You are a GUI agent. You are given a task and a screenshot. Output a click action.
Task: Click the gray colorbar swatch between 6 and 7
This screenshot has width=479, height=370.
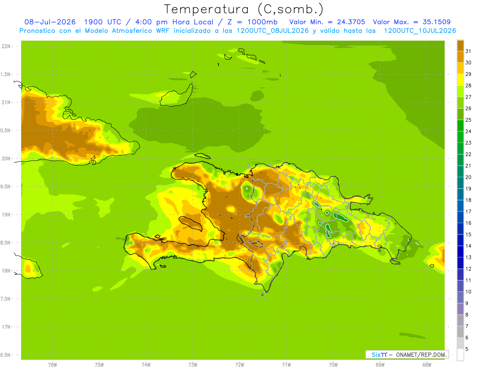[x=460, y=332]
